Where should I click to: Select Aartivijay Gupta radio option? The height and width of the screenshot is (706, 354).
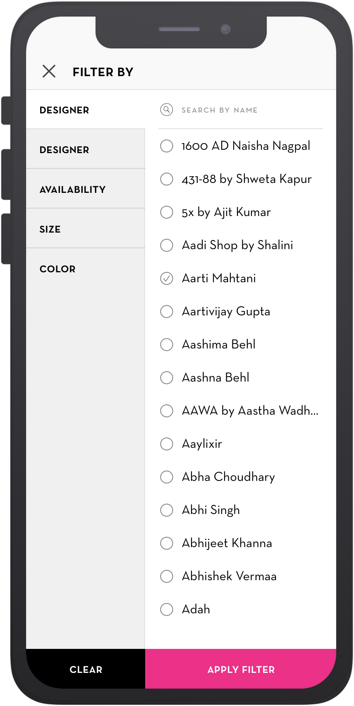(x=167, y=311)
